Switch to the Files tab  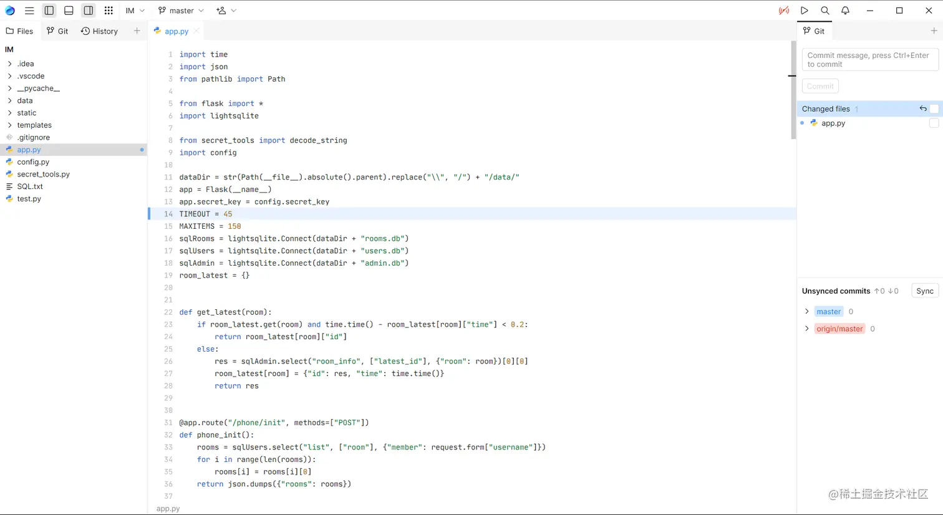(x=20, y=31)
